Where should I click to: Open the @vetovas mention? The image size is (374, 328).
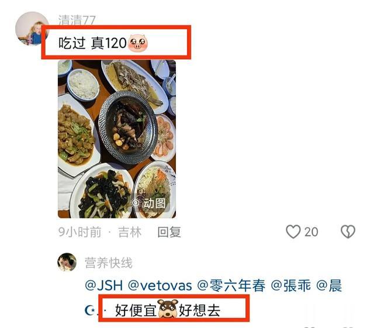(x=160, y=285)
